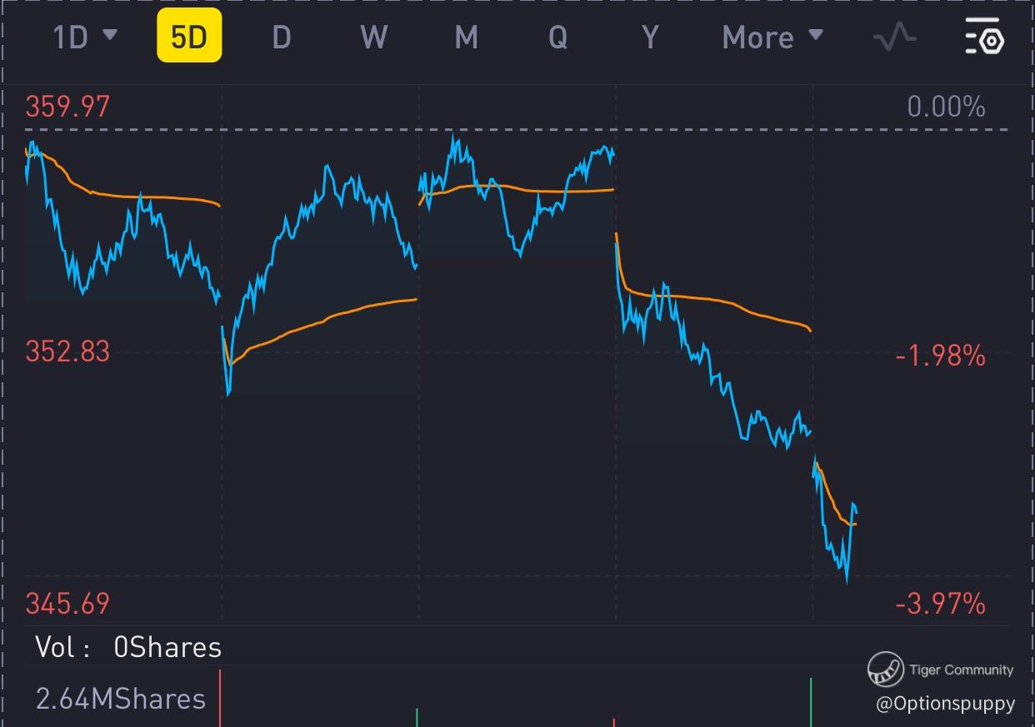
Task: Click the Tiger Community logo icon
Action: (885, 670)
